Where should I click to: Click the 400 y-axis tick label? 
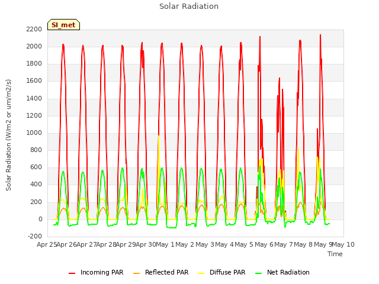[x=36, y=185]
